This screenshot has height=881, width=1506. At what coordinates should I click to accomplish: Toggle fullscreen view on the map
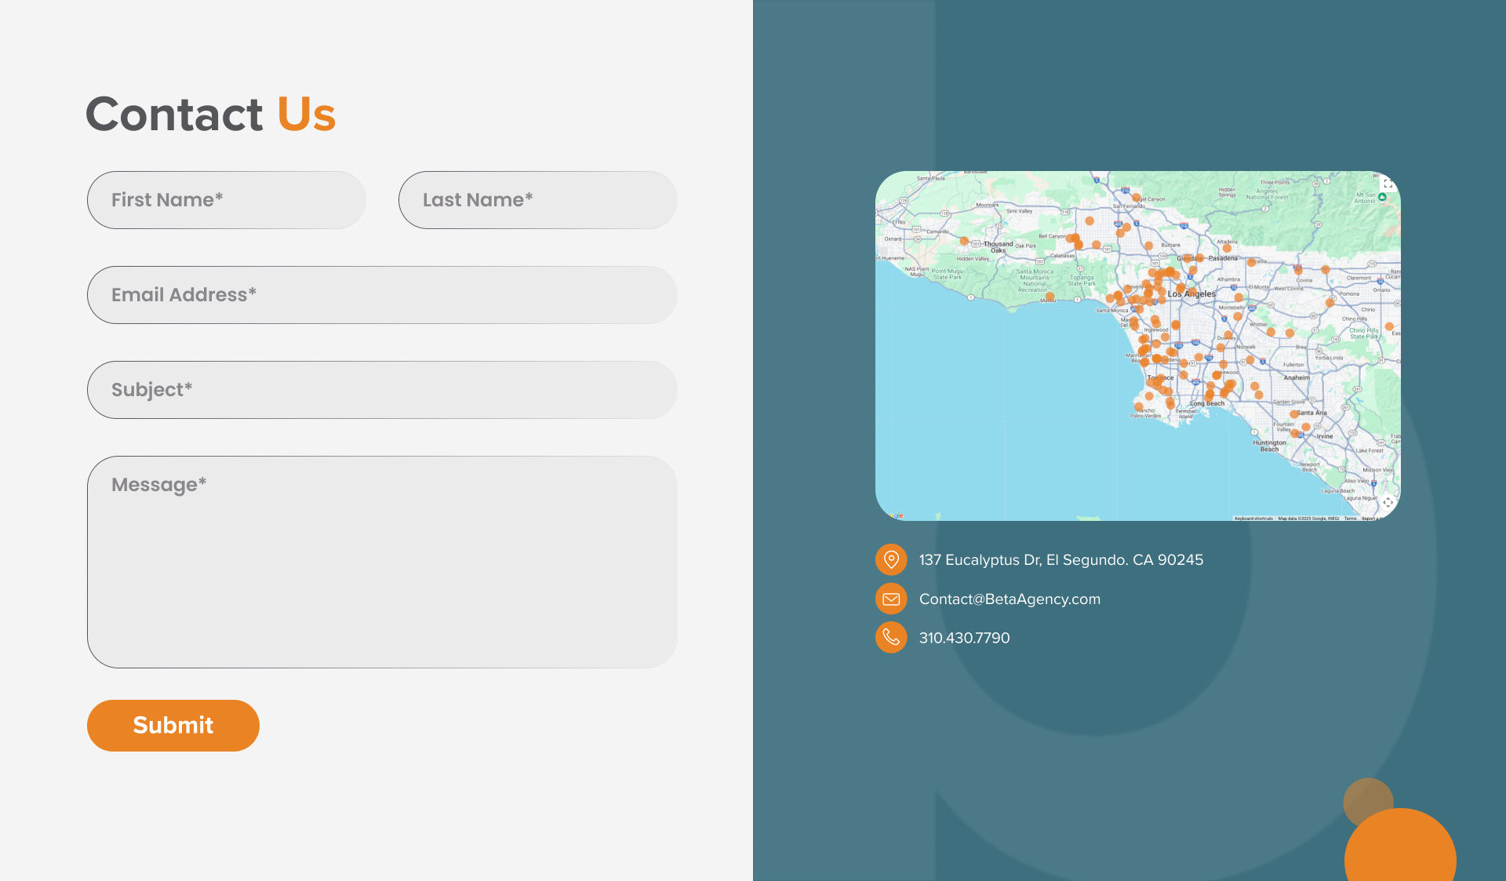coord(1388,184)
